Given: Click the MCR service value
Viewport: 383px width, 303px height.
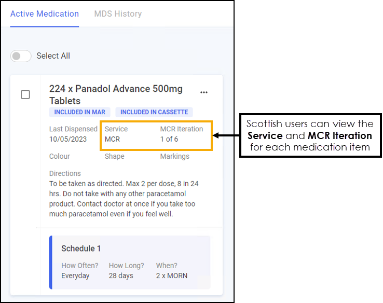Looking at the screenshot, I should [x=112, y=139].
